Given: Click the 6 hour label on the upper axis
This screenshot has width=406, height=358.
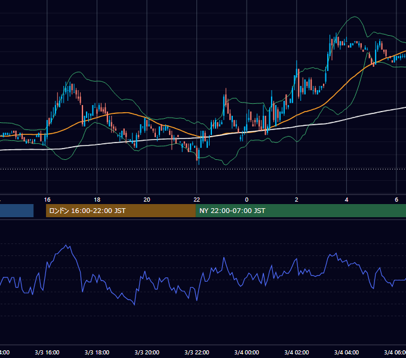Looking at the screenshot, I should (x=396, y=199).
